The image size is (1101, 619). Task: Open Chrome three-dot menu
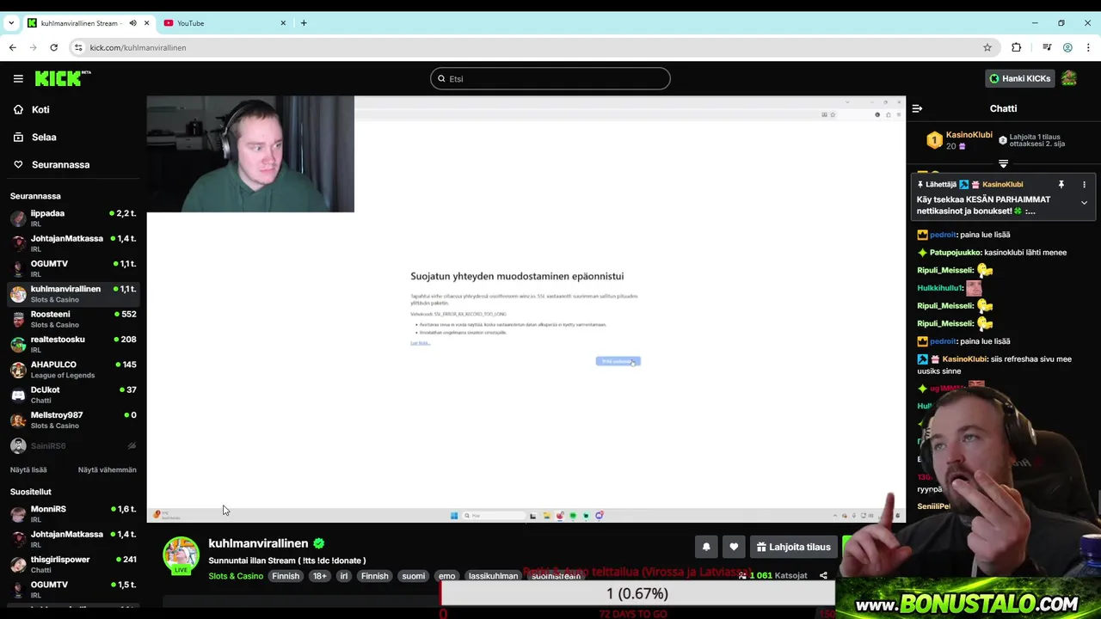[1088, 47]
